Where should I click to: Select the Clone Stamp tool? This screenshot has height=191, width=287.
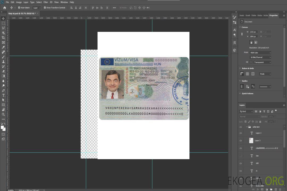[x=3, y=62]
